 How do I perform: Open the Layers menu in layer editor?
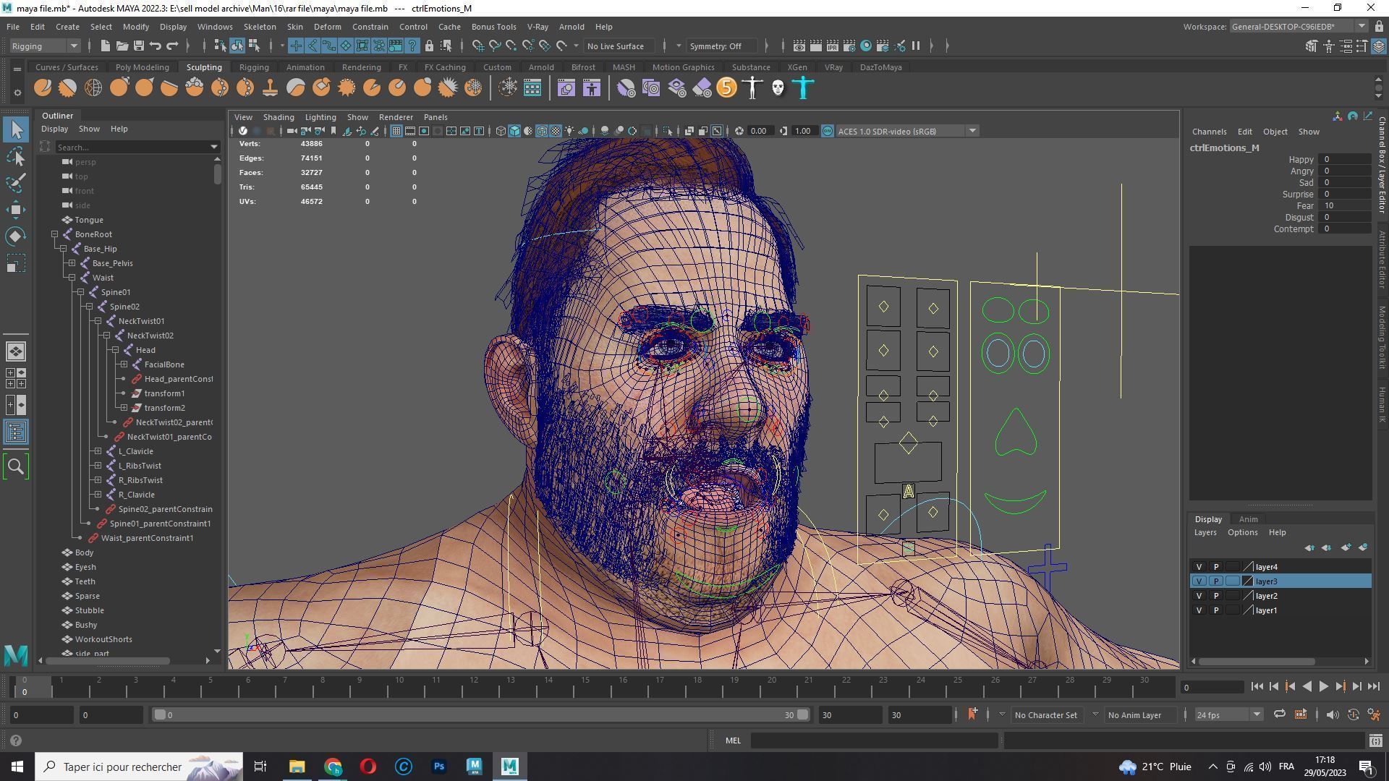[x=1205, y=532]
